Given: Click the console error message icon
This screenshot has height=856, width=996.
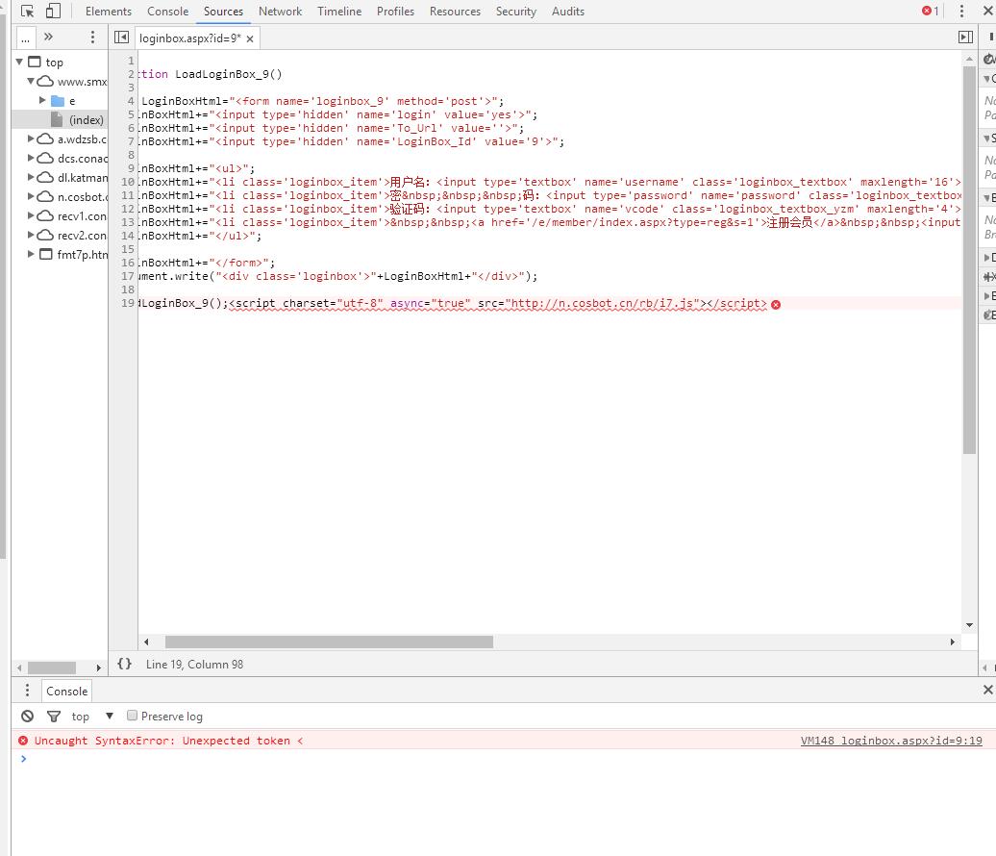Looking at the screenshot, I should click(23, 741).
